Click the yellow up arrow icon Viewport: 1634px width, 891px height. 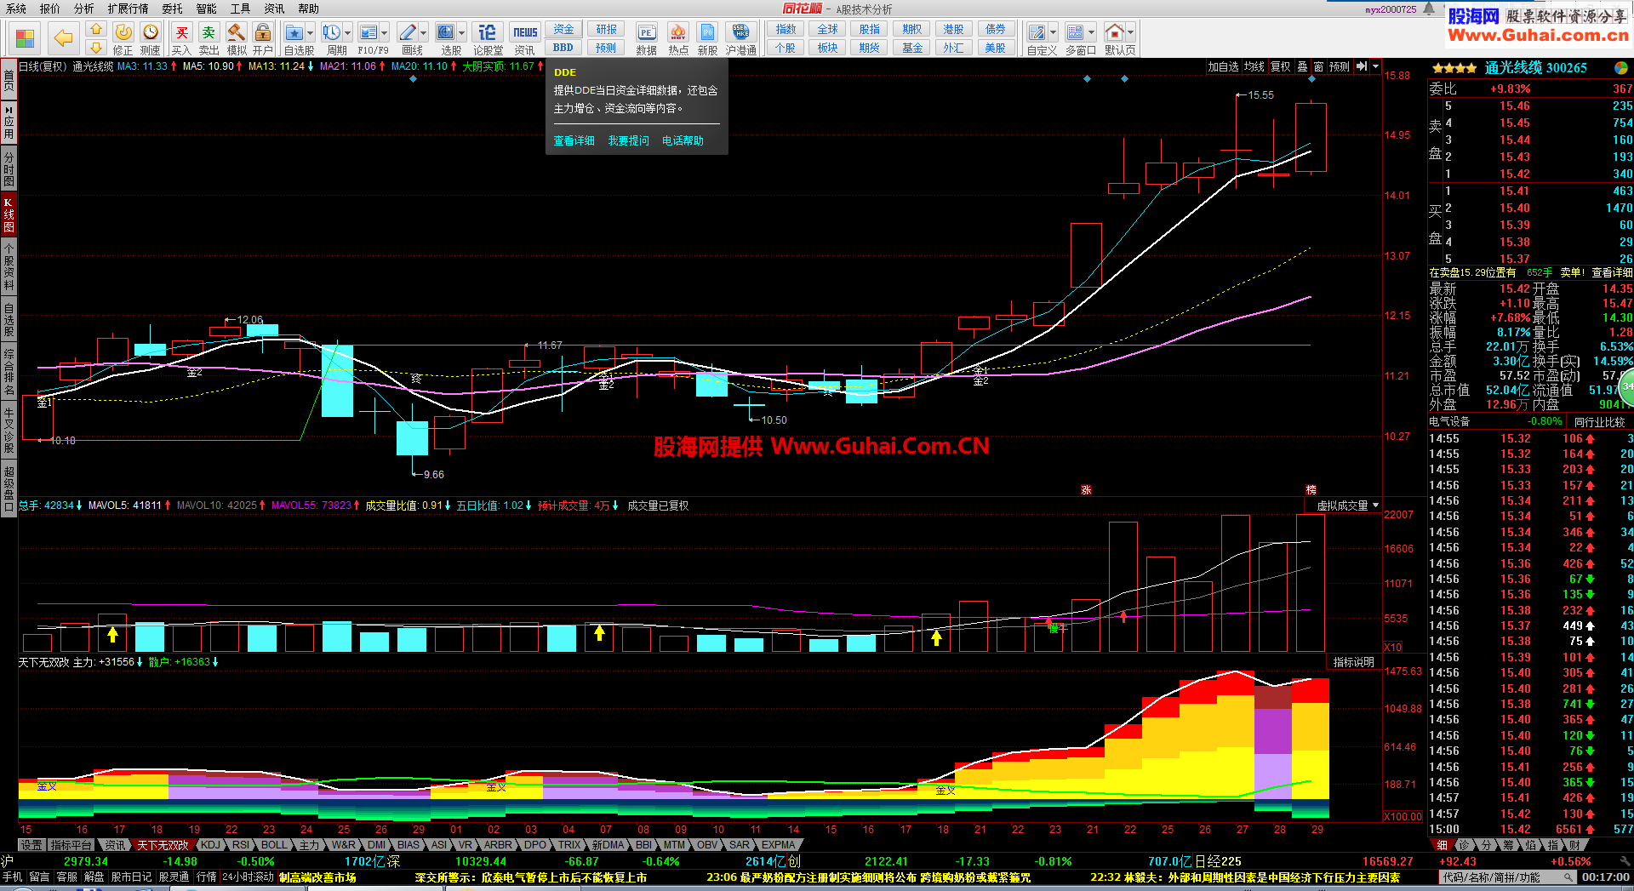(x=96, y=30)
